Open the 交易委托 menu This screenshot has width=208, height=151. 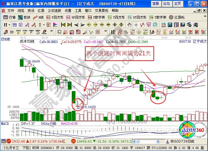coord(101,10)
